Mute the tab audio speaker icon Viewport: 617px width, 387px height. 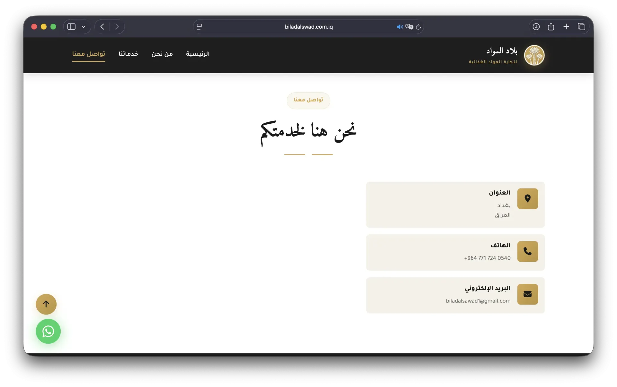[399, 27]
